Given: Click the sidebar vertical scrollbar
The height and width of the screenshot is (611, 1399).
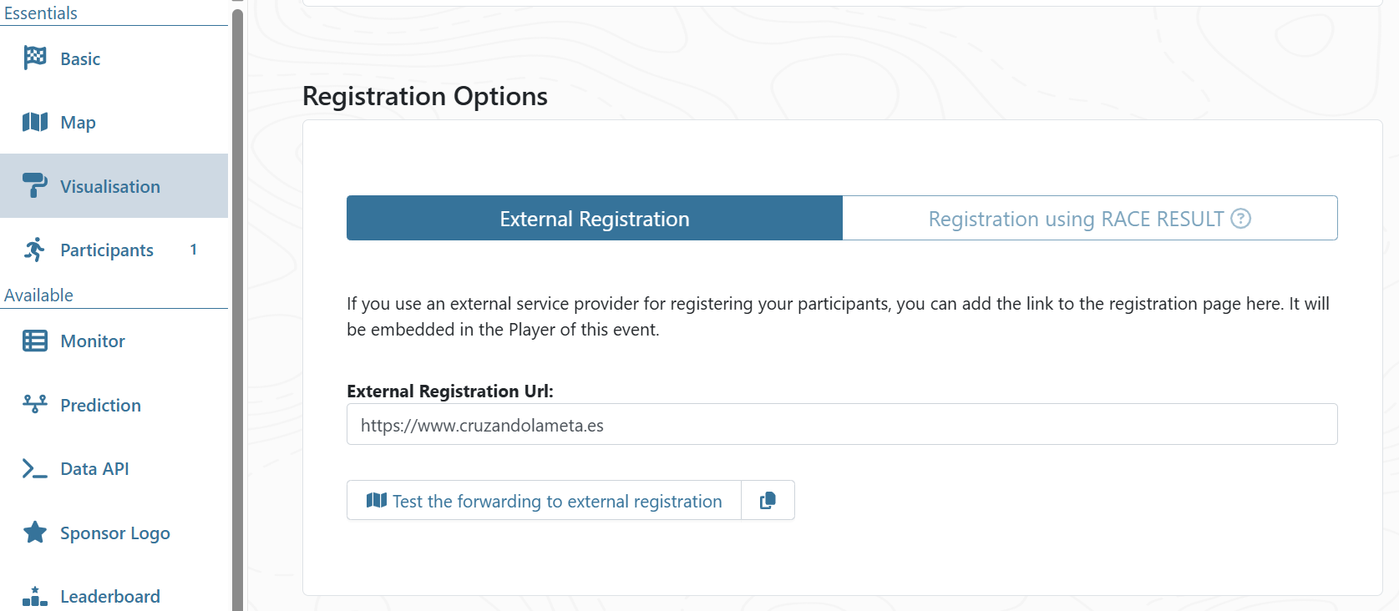Looking at the screenshot, I should 237,309.
